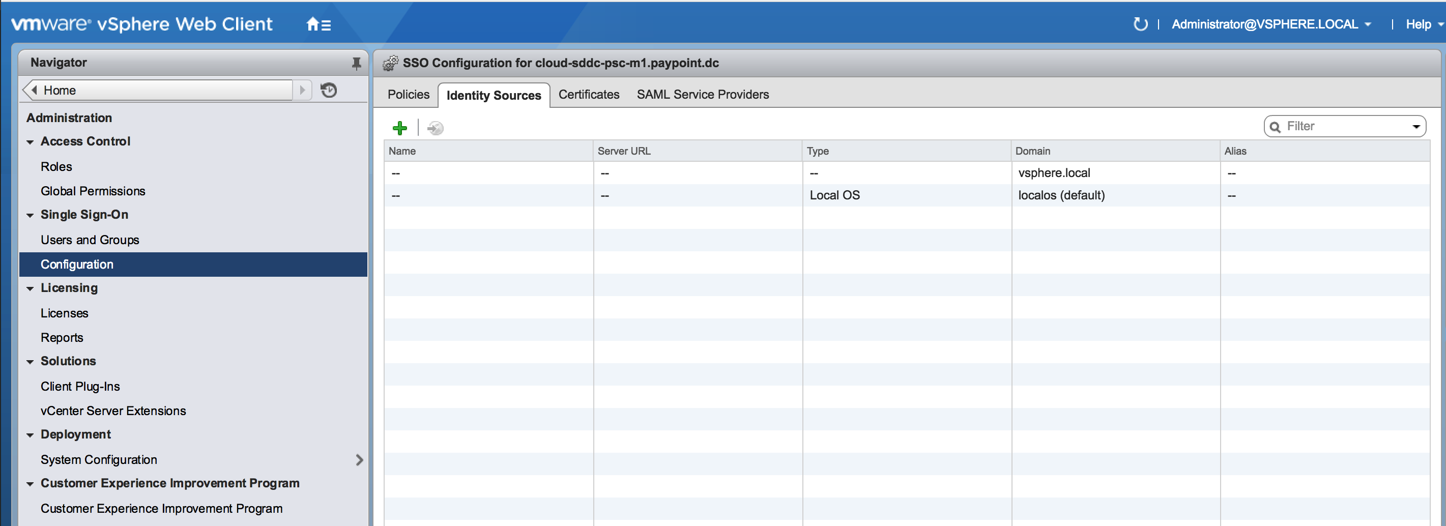Collapse the Access Control section

click(x=31, y=142)
